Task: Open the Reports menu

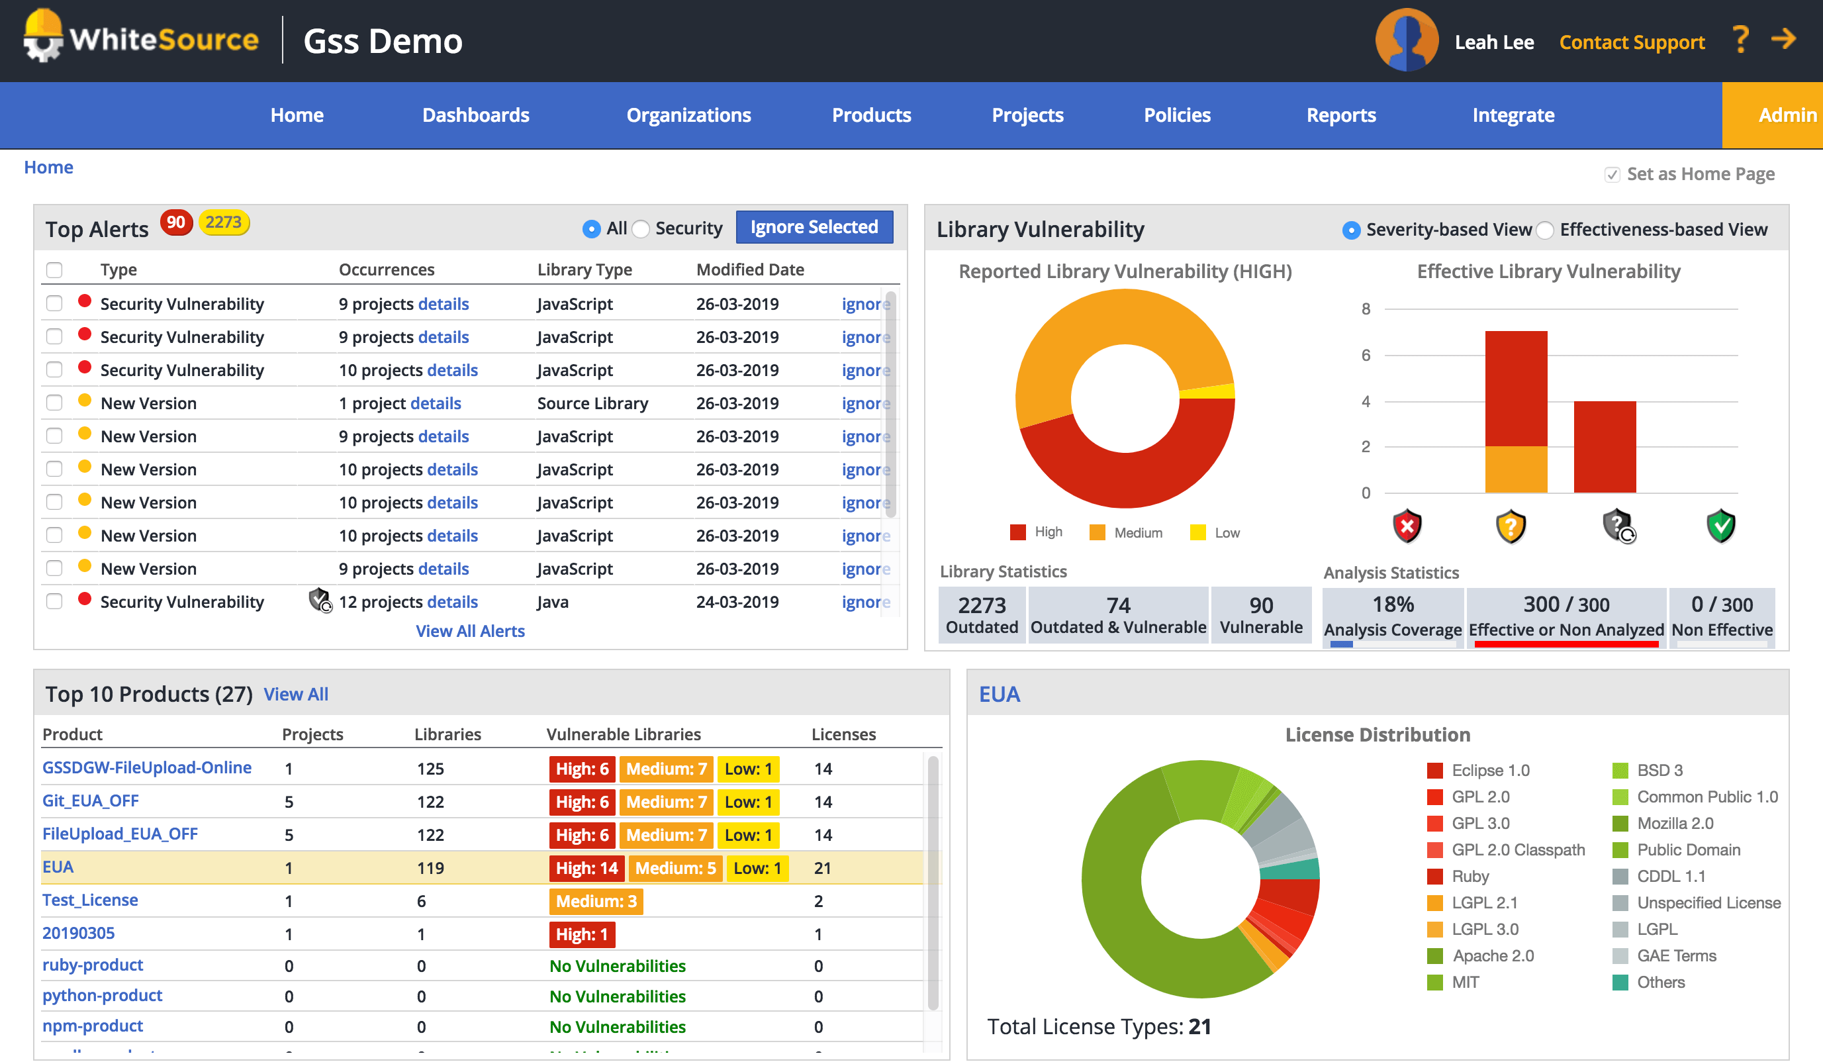Action: (1341, 115)
